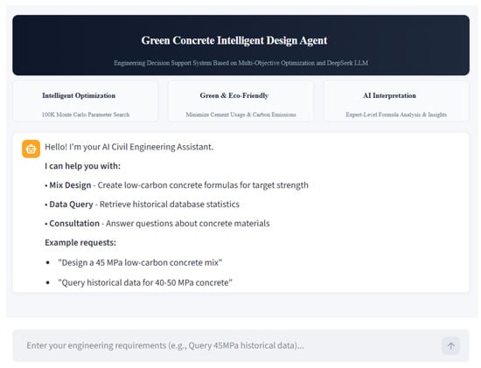Open the Intelligent Optimization card

click(x=86, y=101)
